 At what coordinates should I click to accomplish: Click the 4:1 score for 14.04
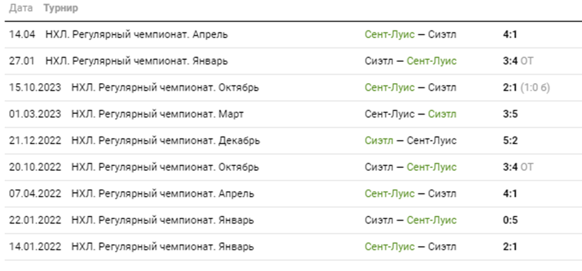(x=509, y=35)
